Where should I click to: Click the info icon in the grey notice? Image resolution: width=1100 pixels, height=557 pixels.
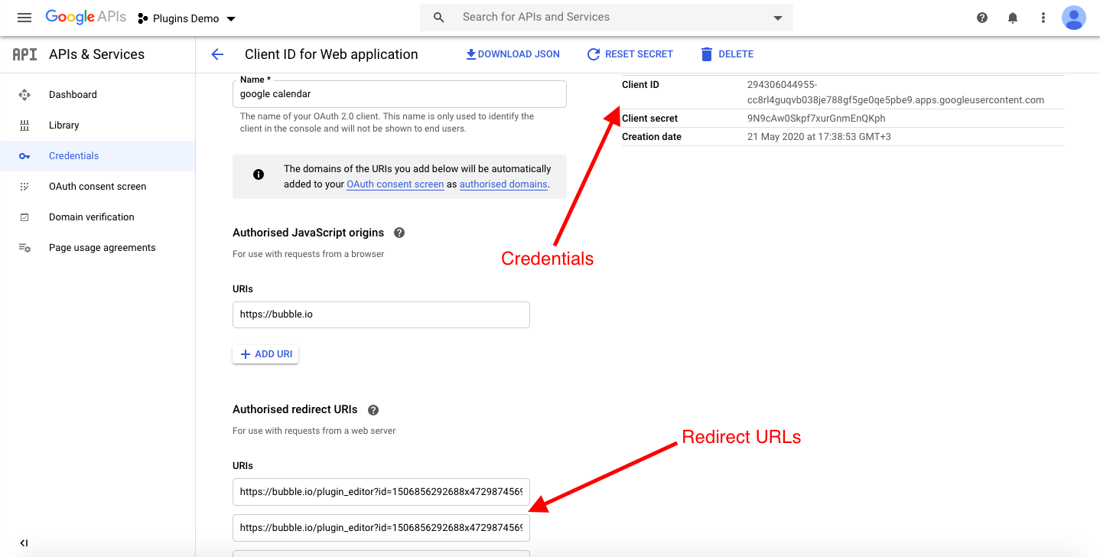click(x=259, y=174)
